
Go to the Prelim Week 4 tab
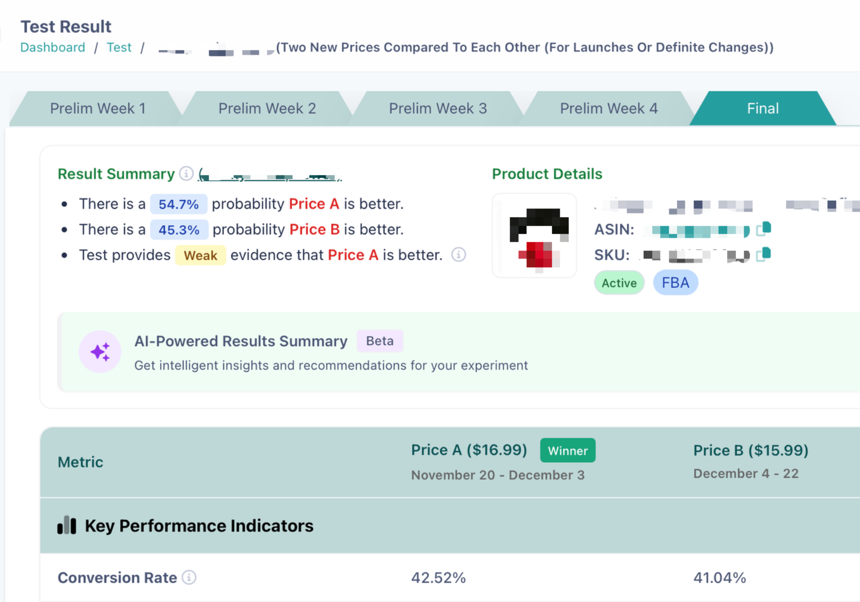[x=608, y=108]
